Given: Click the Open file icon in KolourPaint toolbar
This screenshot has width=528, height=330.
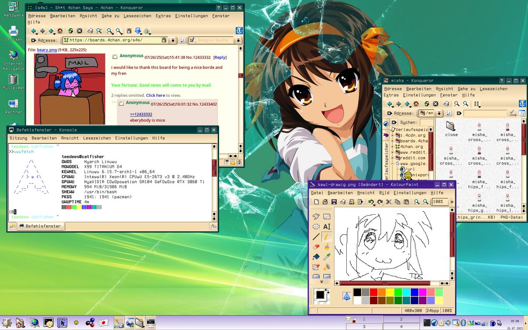Looking at the screenshot, I should pos(325,202).
